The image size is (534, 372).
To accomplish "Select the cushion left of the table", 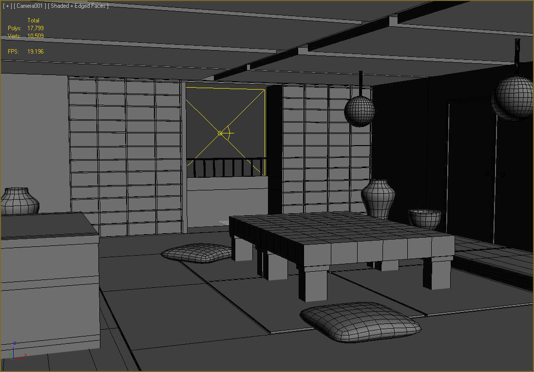I will (196, 253).
